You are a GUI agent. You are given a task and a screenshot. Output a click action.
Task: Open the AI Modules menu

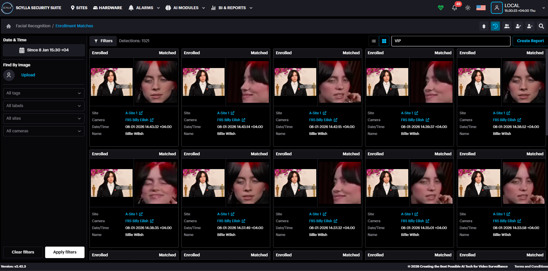(185, 8)
